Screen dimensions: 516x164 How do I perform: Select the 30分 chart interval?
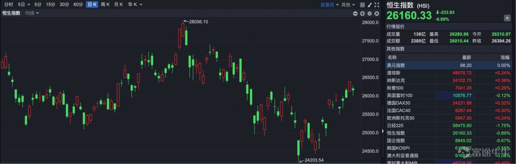pyautogui.click(x=64, y=5)
